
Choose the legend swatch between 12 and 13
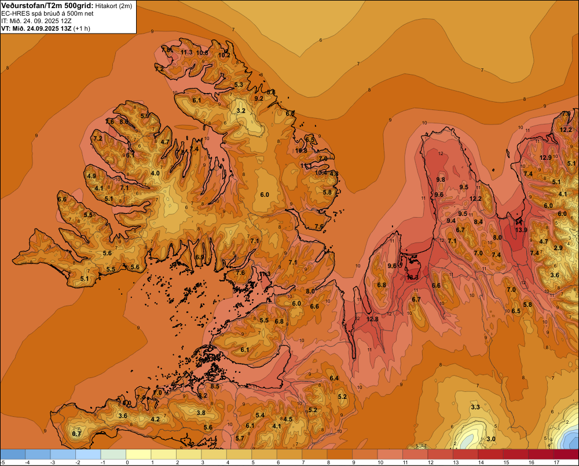pos(440,454)
